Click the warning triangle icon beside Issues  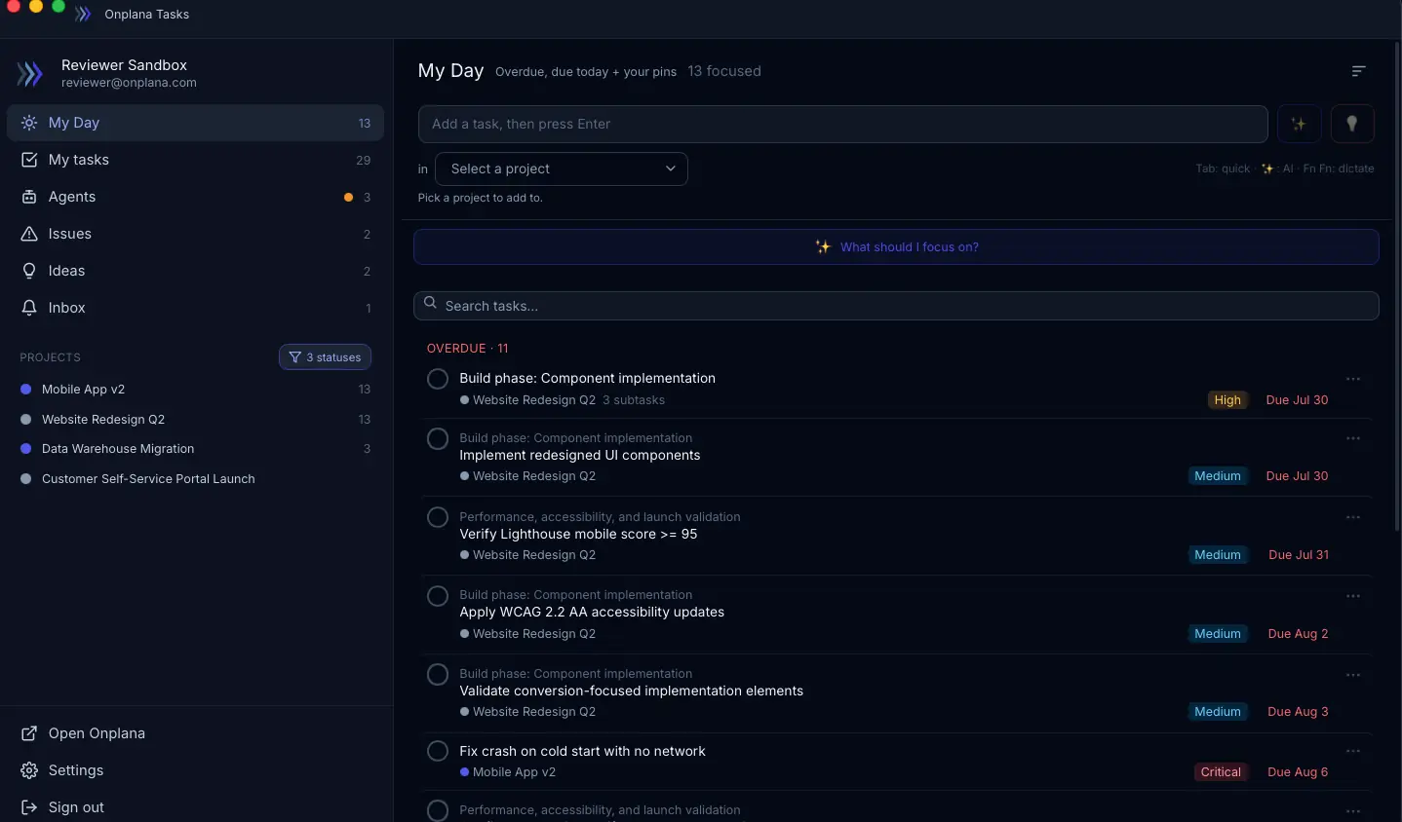pyautogui.click(x=29, y=234)
